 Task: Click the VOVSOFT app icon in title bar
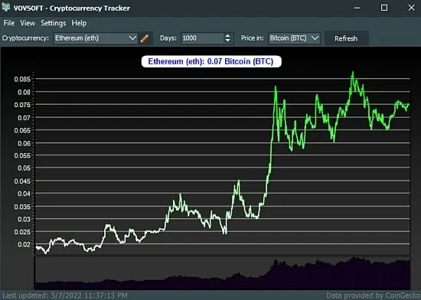click(x=6, y=8)
